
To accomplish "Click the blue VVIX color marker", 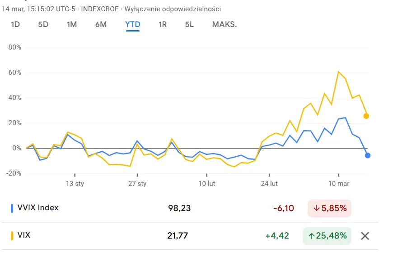I will pyautogui.click(x=12, y=208).
